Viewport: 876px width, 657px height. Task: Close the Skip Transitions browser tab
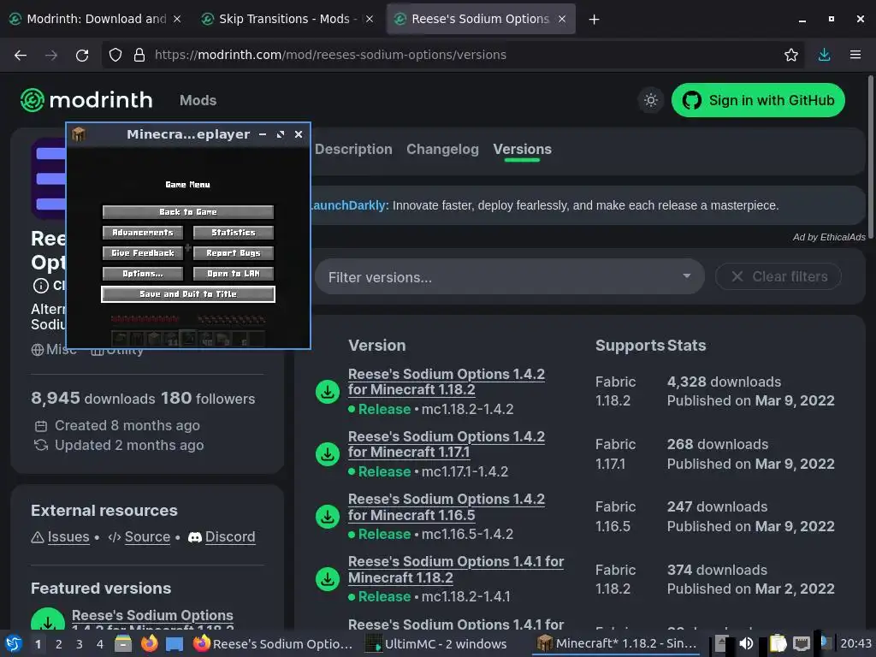click(370, 19)
